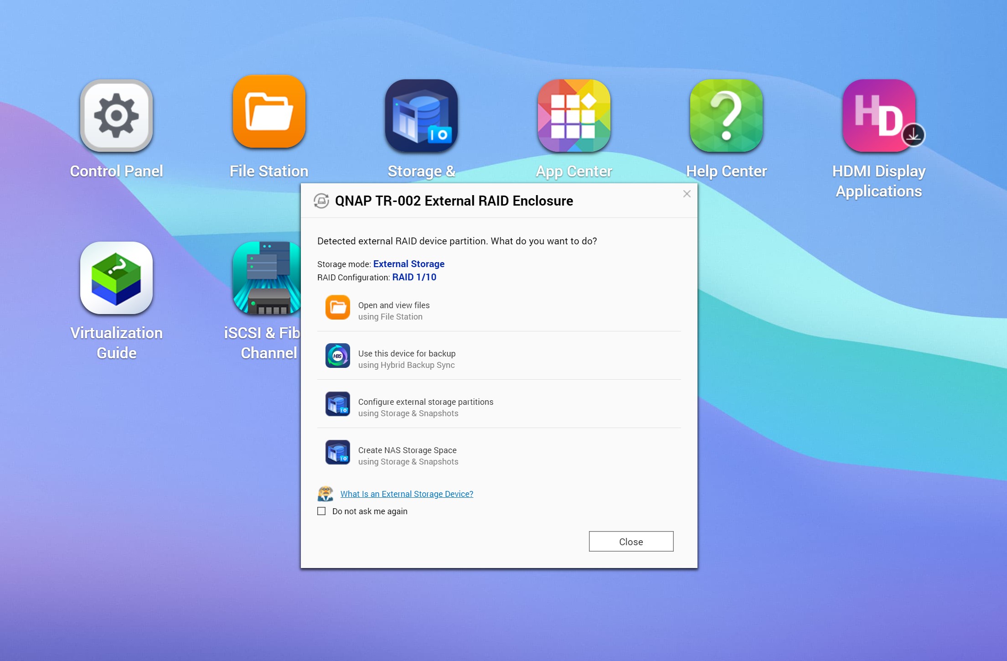Click the File Station icon in the dialog
Viewport: 1007px width, 661px height.
[338, 308]
